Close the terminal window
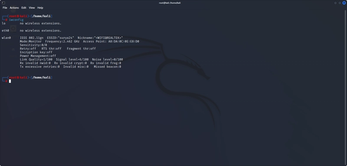Viewport: 347px width, 166px height. pos(344,3)
